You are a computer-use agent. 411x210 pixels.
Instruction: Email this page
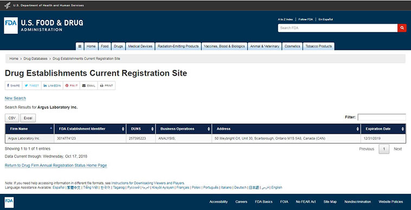pyautogui.click(x=88, y=86)
